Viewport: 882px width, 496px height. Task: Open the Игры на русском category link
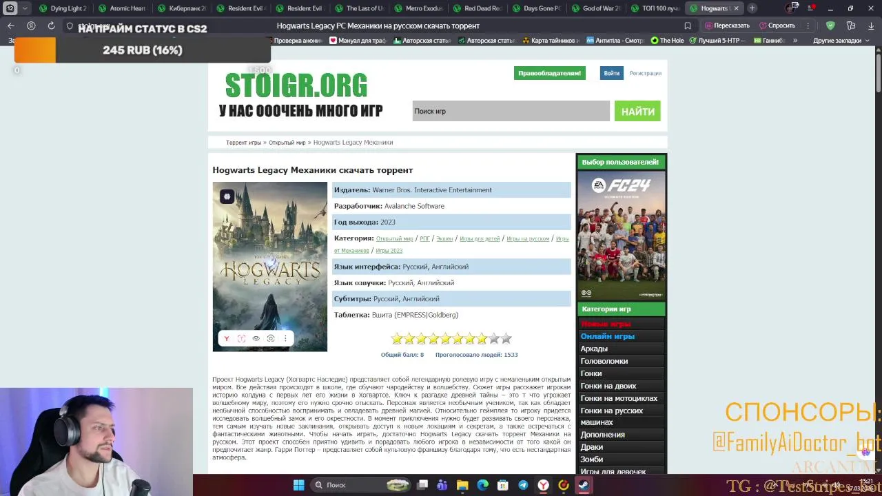coord(528,238)
